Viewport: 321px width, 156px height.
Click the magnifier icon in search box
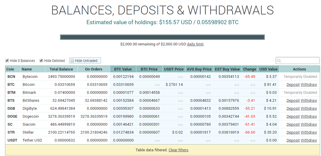pos(279,61)
